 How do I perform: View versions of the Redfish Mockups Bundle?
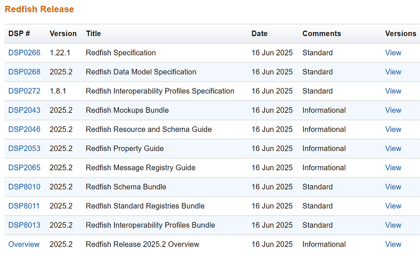(x=393, y=110)
